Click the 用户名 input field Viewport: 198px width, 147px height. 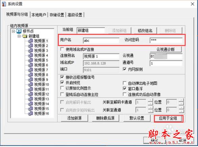101,40
